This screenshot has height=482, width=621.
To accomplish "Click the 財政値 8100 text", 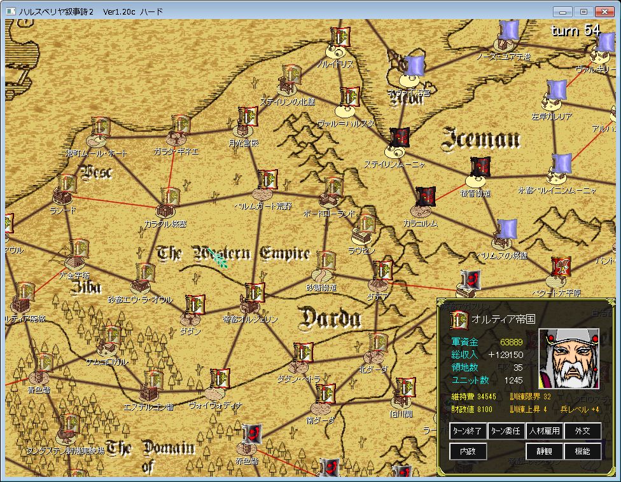I will 471,409.
